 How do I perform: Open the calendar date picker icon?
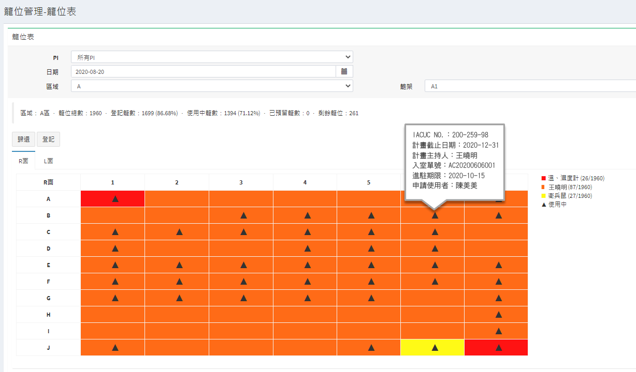coord(344,71)
